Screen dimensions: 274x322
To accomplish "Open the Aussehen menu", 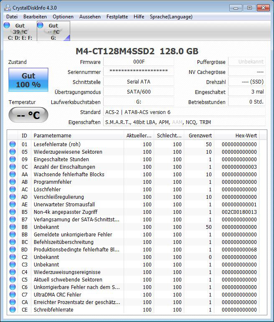I will (90, 17).
